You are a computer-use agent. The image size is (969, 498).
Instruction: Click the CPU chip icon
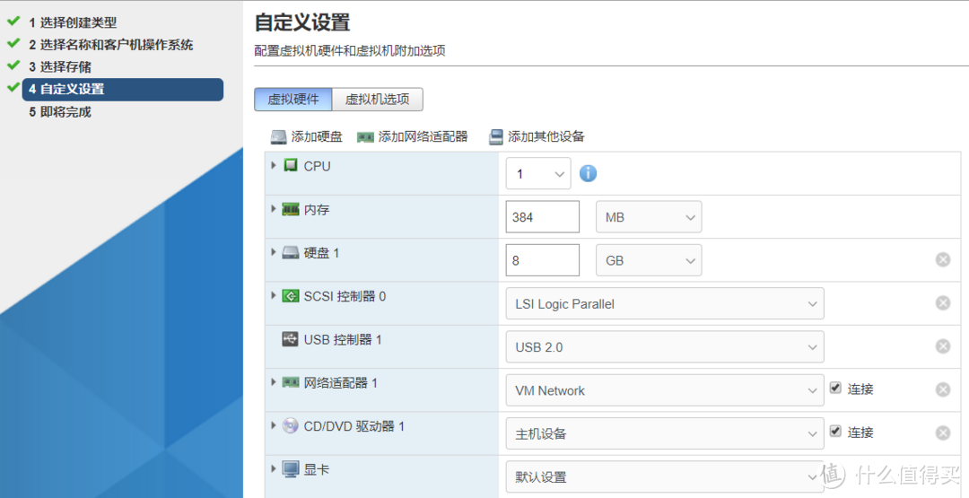coord(291,166)
